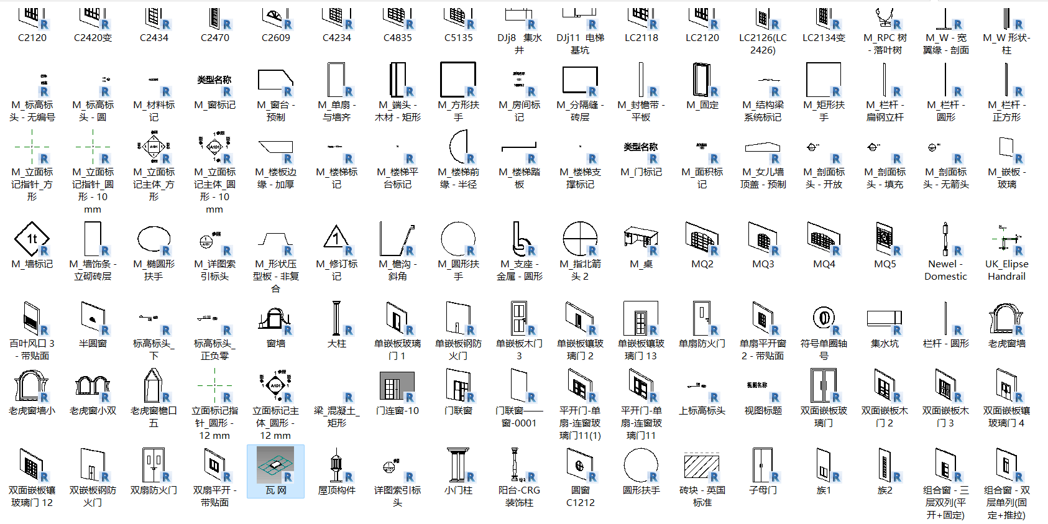
Task: Choose the 单扇防火门 family file
Action: click(702, 324)
